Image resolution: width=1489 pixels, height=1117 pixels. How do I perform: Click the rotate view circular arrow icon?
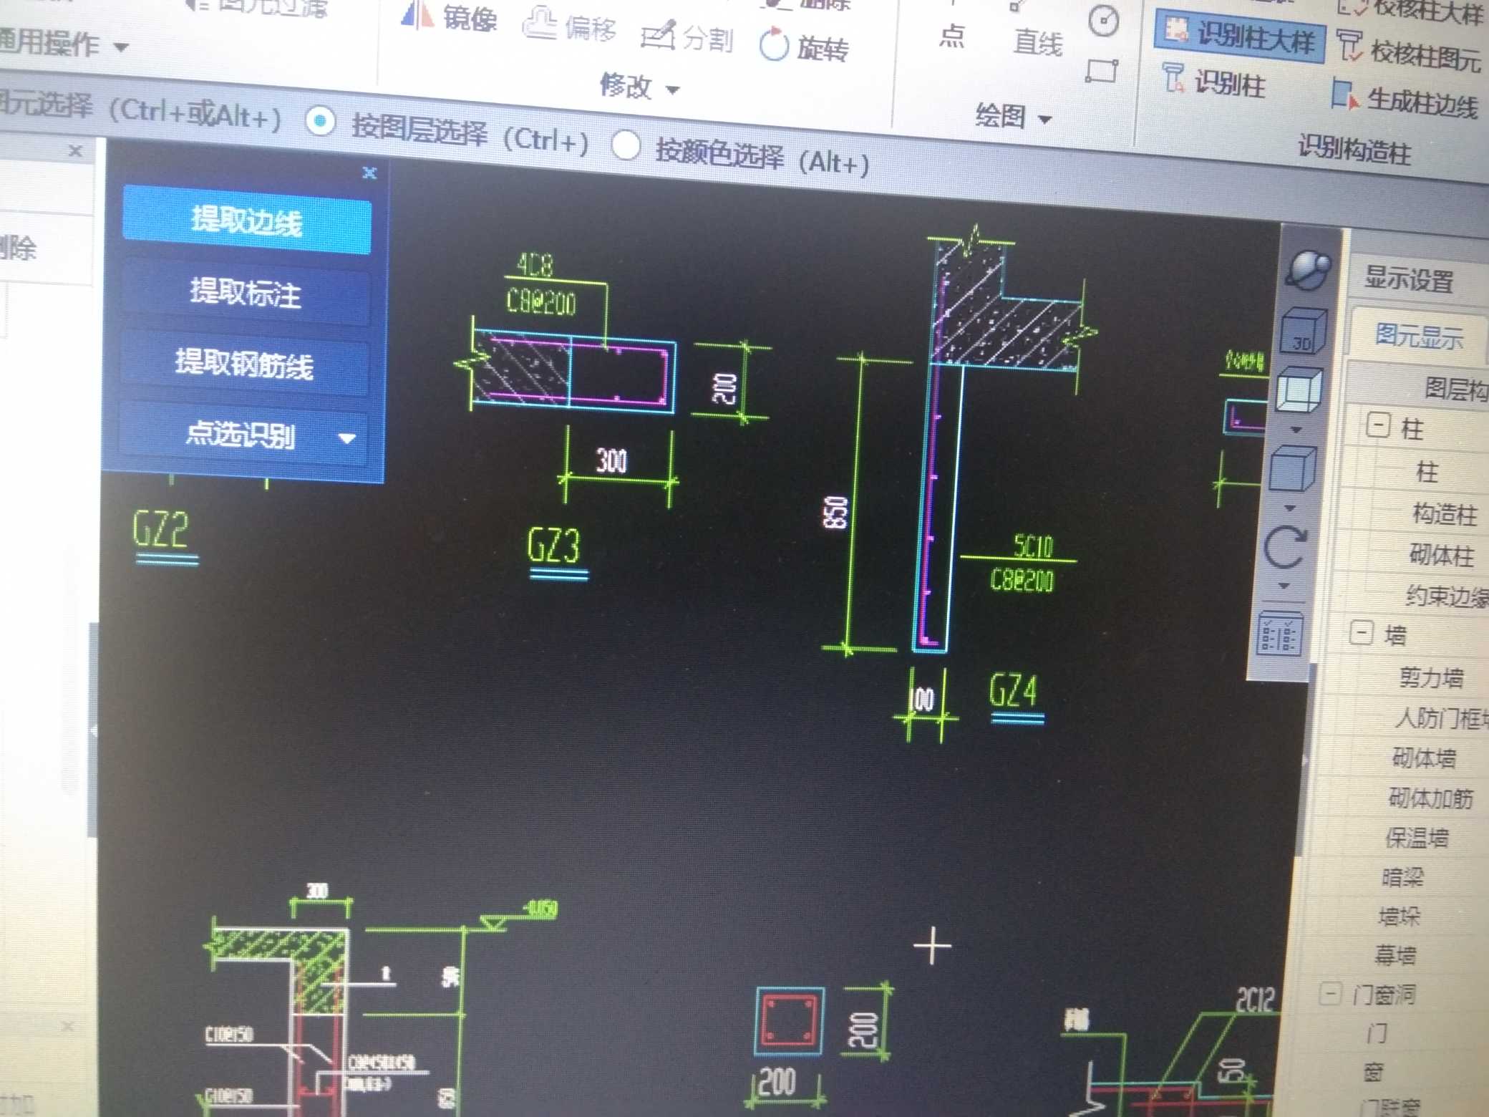1286,548
